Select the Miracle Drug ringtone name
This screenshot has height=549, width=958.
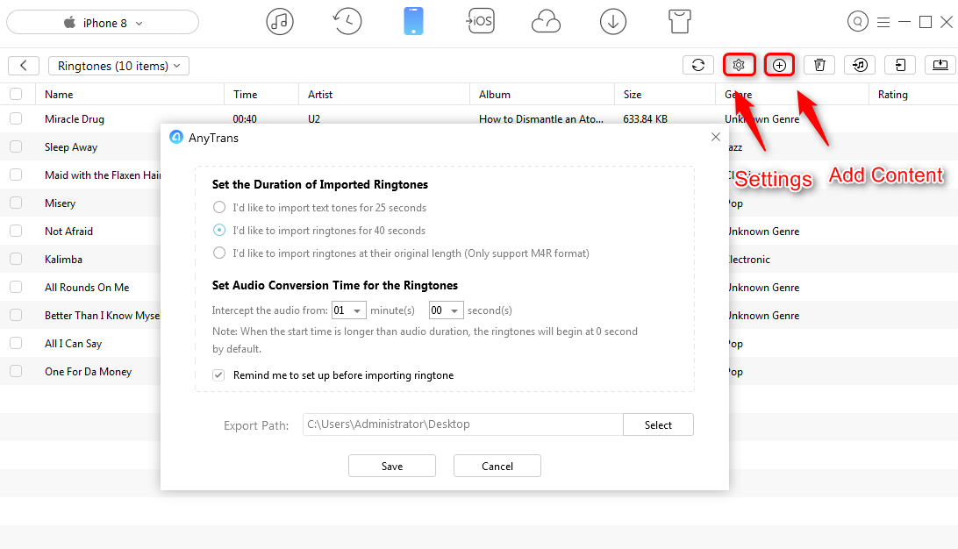point(75,119)
